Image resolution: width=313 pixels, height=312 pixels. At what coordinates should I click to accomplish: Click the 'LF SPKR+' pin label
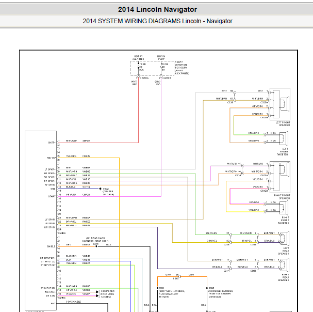pos(50,169)
